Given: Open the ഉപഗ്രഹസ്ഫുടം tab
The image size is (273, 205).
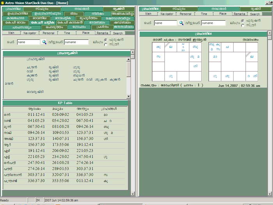Looking at the screenshot, I should click(48, 14).
